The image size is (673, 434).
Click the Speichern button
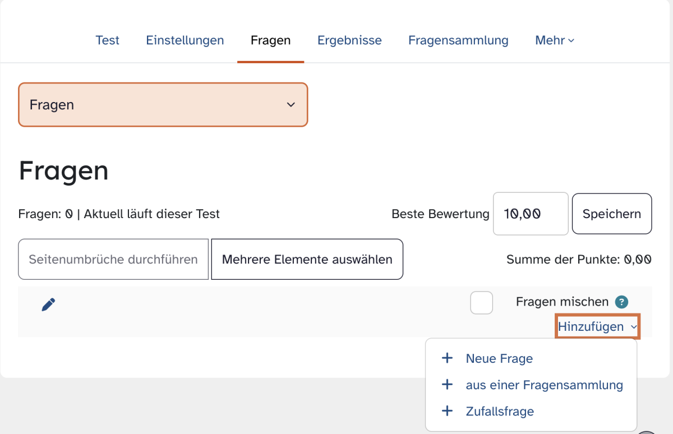pos(612,214)
